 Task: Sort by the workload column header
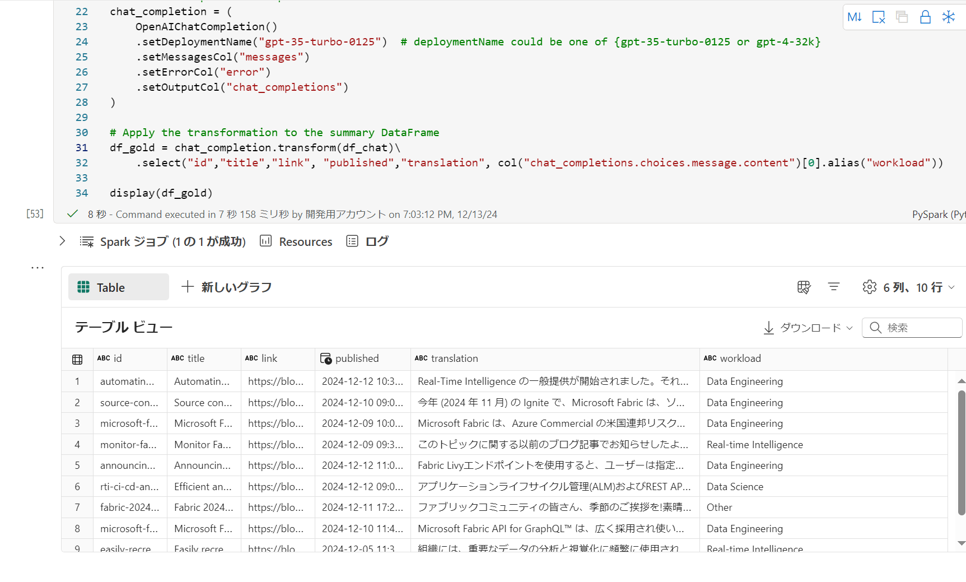823,358
